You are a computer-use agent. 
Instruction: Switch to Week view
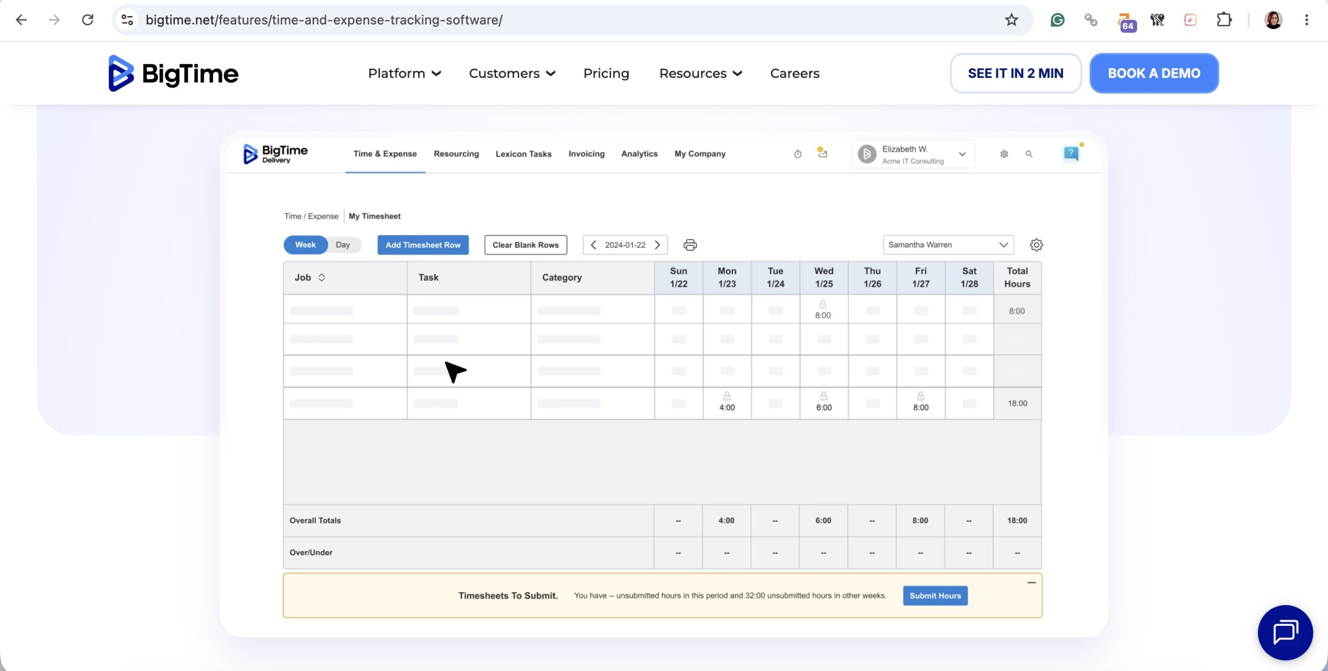pyautogui.click(x=306, y=245)
